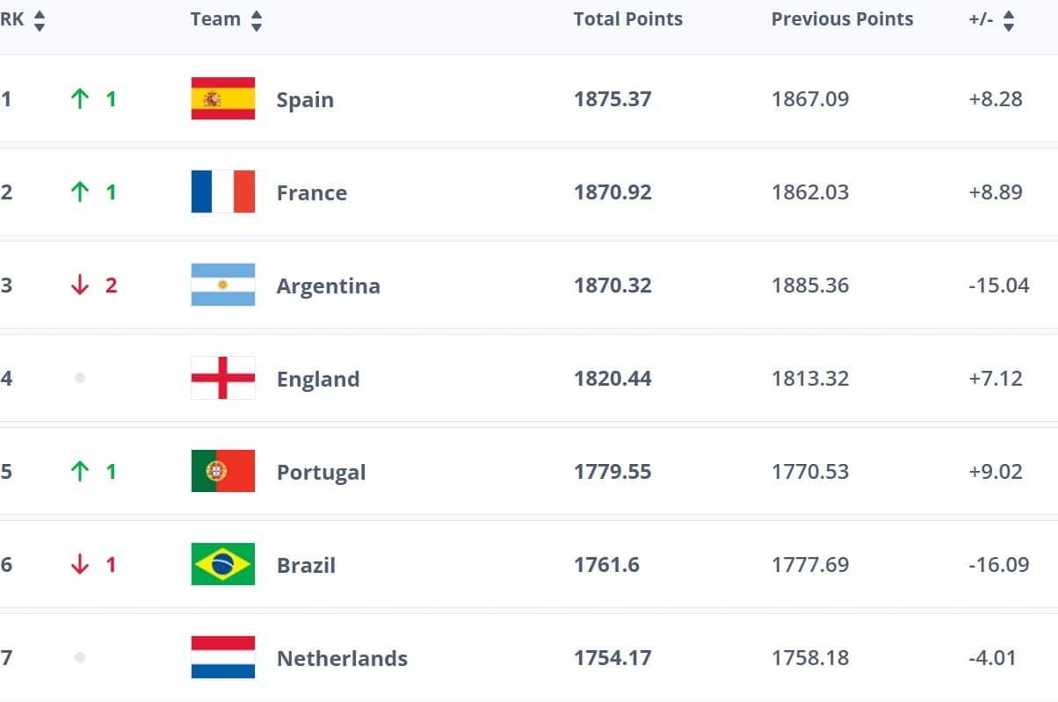This screenshot has width=1058, height=702.
Task: Click the Total Points column header
Action: (x=627, y=19)
